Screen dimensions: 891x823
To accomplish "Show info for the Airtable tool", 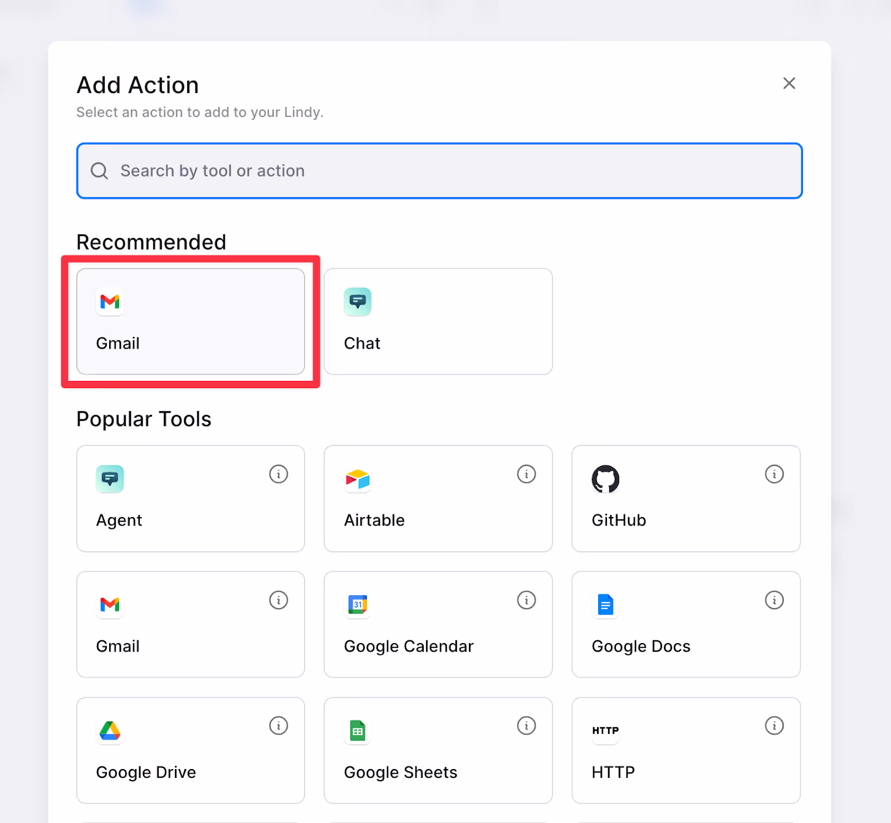I will [526, 474].
